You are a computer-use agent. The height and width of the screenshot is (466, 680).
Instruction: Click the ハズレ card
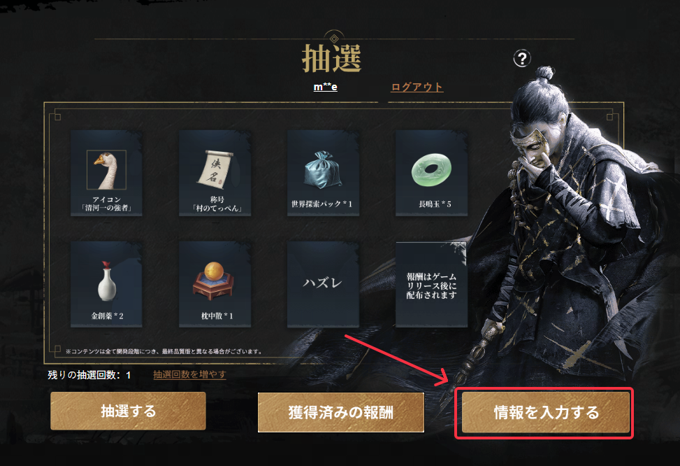(323, 285)
